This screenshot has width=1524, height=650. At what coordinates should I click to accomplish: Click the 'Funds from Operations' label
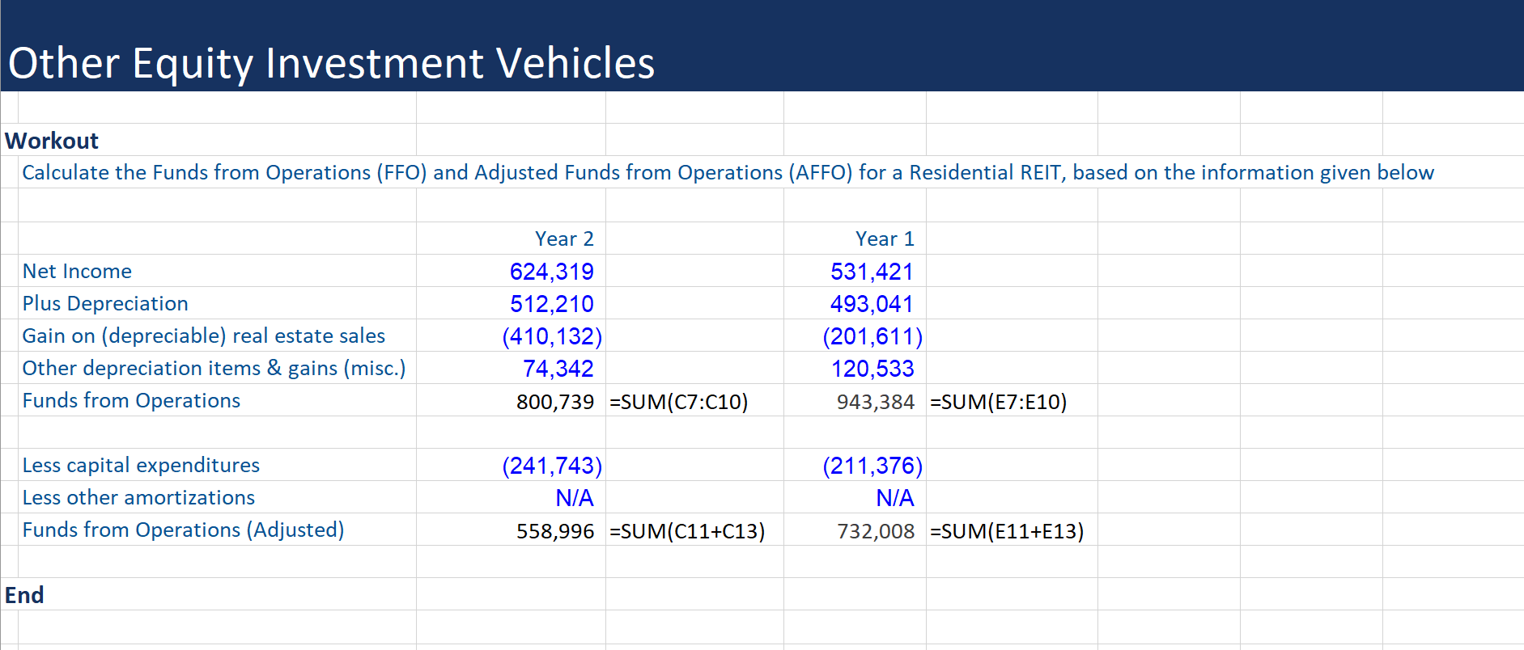(x=131, y=400)
